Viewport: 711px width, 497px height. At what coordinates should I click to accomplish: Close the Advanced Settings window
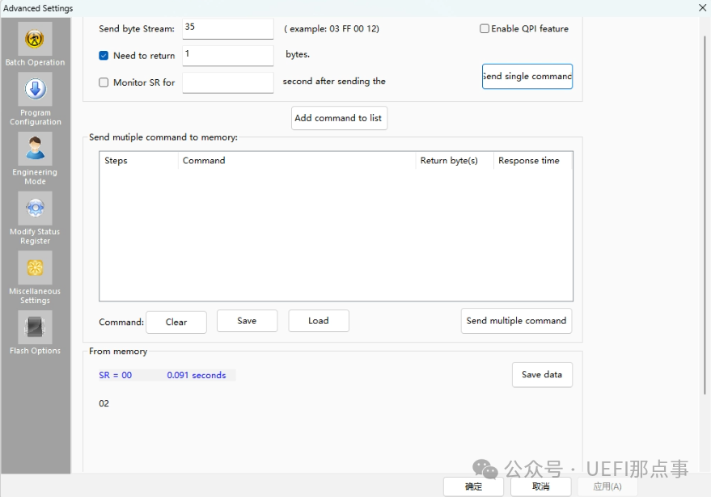click(701, 8)
